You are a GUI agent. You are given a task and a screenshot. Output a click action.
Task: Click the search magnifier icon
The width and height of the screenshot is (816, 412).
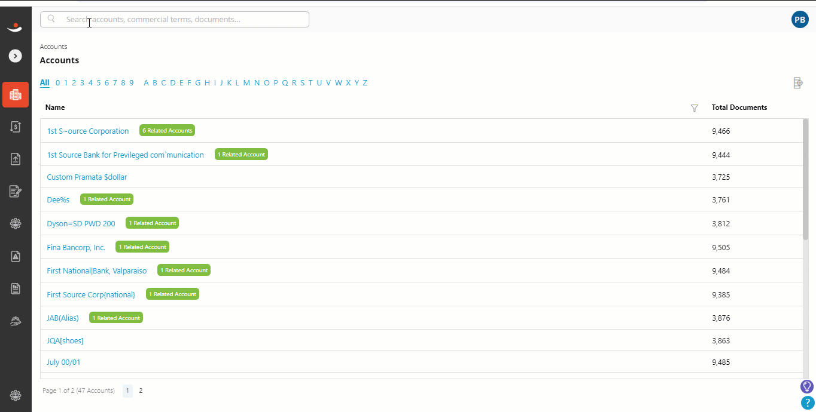point(51,19)
